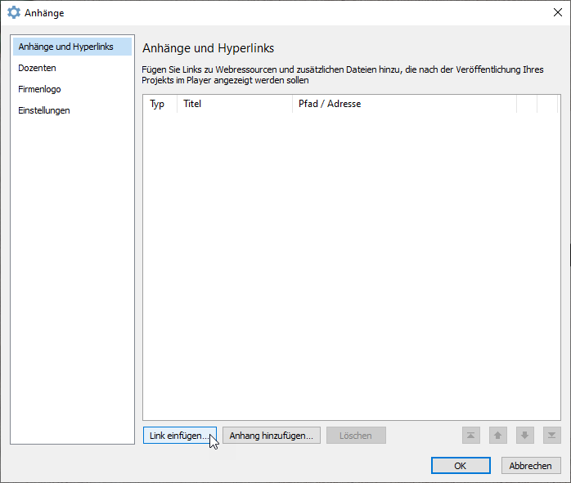Click the Anhang hinzufügen button
The image size is (571, 483).
point(271,436)
